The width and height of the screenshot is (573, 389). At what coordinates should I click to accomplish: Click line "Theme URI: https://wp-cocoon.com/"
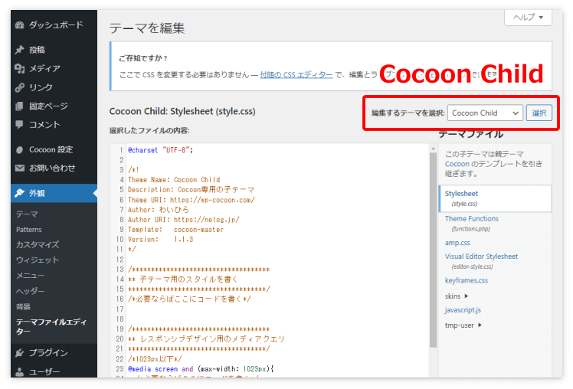[x=191, y=200]
